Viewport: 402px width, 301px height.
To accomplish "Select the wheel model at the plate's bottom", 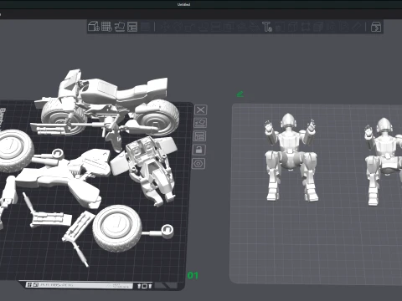I will [117, 228].
